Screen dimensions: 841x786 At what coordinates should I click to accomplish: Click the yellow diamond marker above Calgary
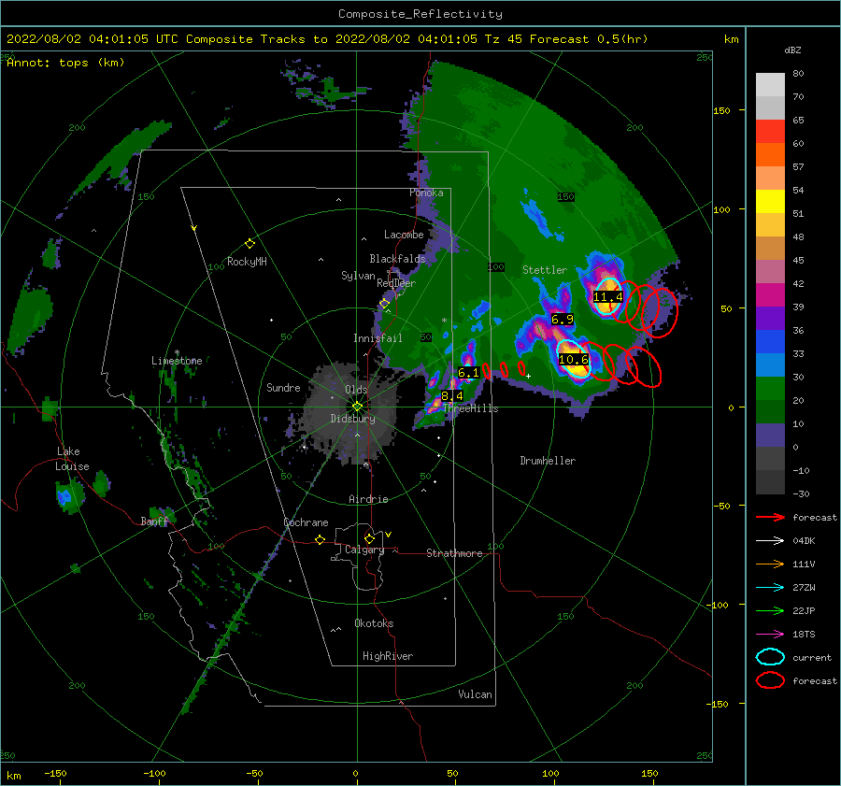369,538
